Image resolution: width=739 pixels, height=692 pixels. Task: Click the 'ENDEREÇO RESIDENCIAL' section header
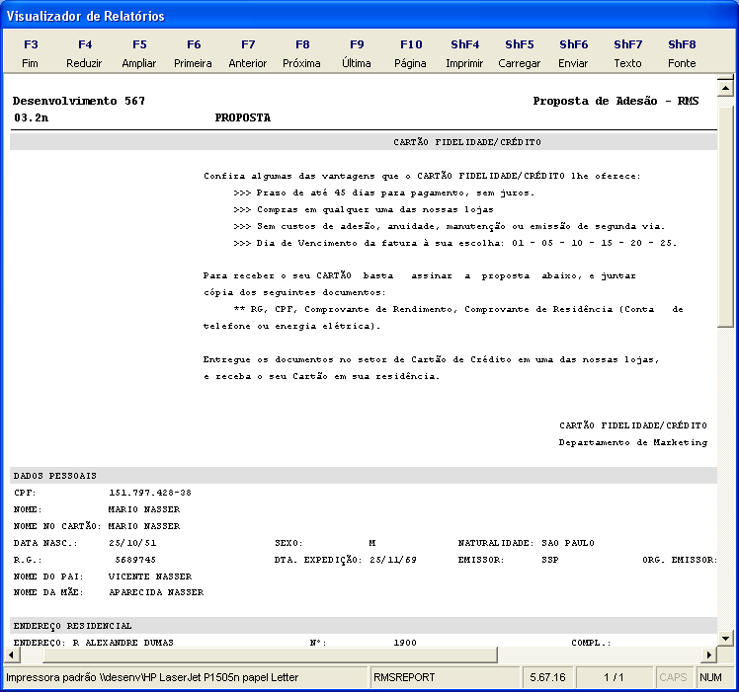(72, 626)
